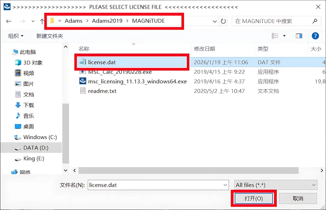Click horizontal scrollbar left arrow
326x210 pixels.
point(75,170)
